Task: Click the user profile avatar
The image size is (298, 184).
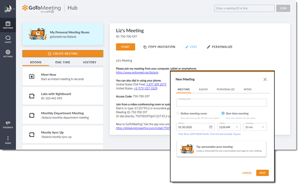Action: [8, 8]
